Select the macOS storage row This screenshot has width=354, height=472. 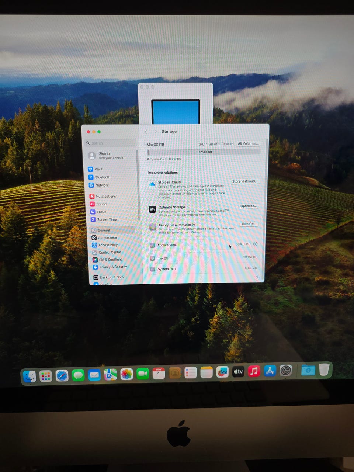(204, 258)
